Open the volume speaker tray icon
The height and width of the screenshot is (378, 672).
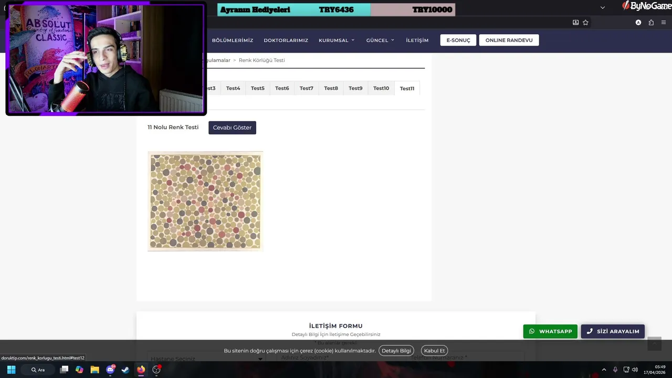[x=635, y=370]
